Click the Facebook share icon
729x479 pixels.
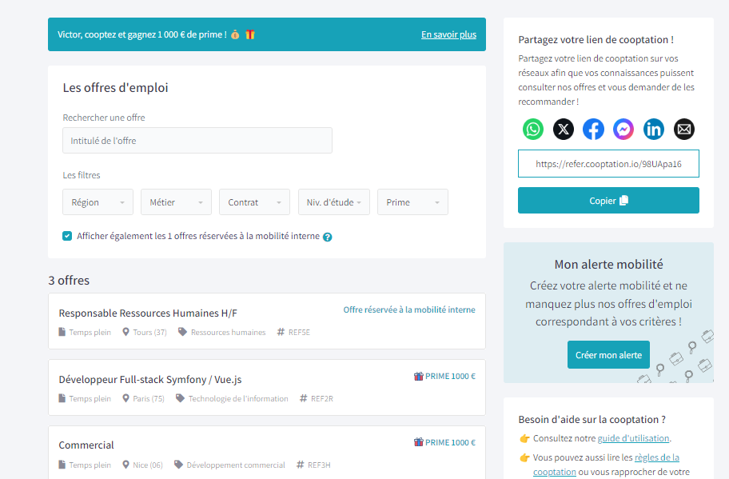pos(593,129)
